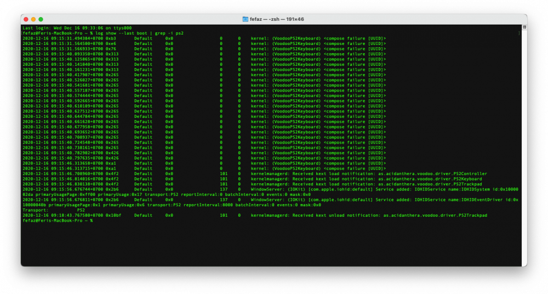
Task: Maximize the Terminal window with the green button
Action: tap(41, 19)
